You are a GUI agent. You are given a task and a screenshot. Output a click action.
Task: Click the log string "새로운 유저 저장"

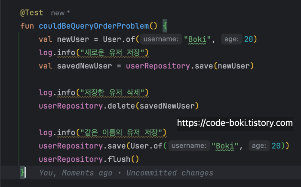[112, 53]
